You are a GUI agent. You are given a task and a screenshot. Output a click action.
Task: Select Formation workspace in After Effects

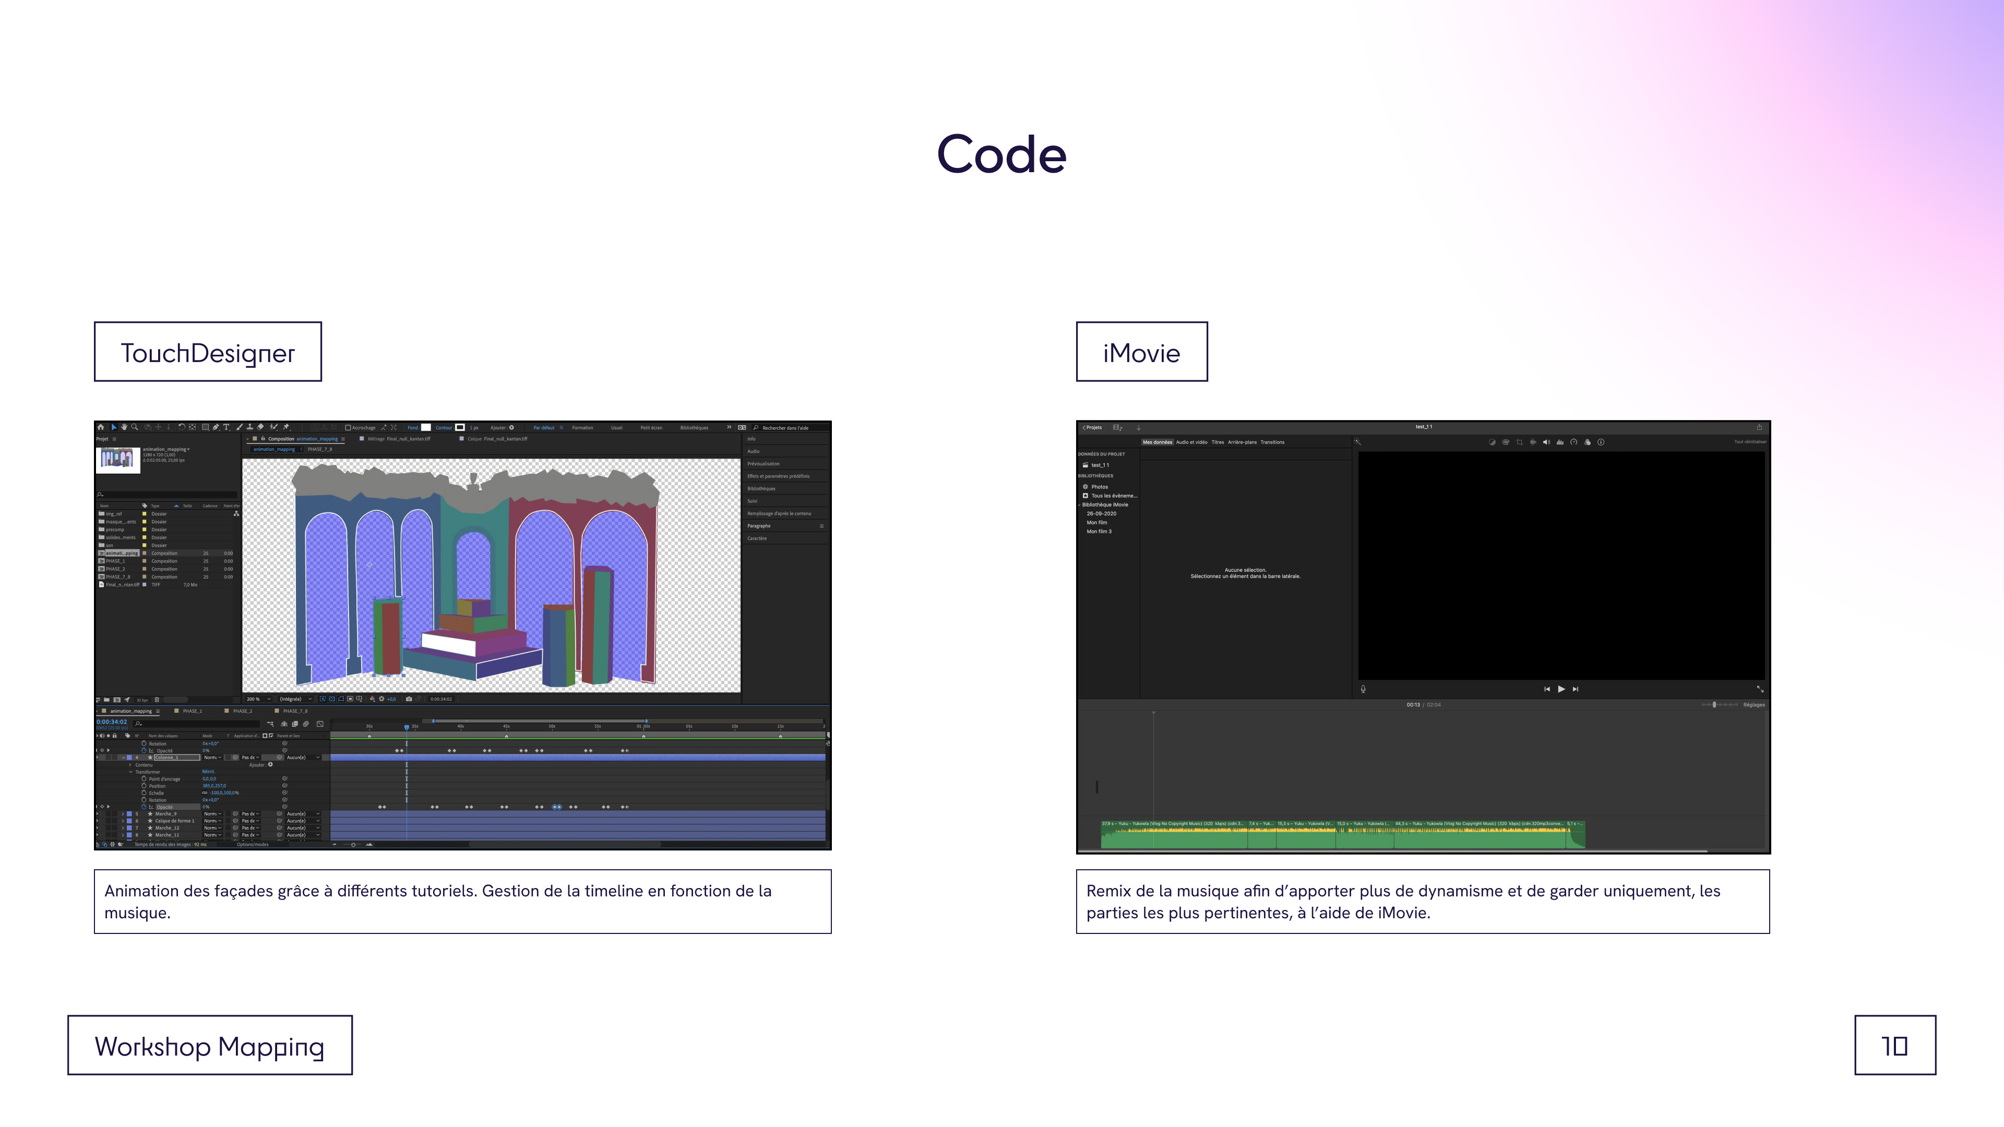(583, 428)
